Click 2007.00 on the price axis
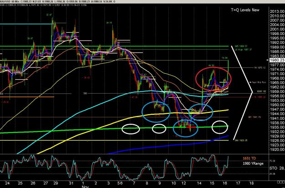Image resolution: width=285 pixels, height=188 pixels. coord(277,20)
